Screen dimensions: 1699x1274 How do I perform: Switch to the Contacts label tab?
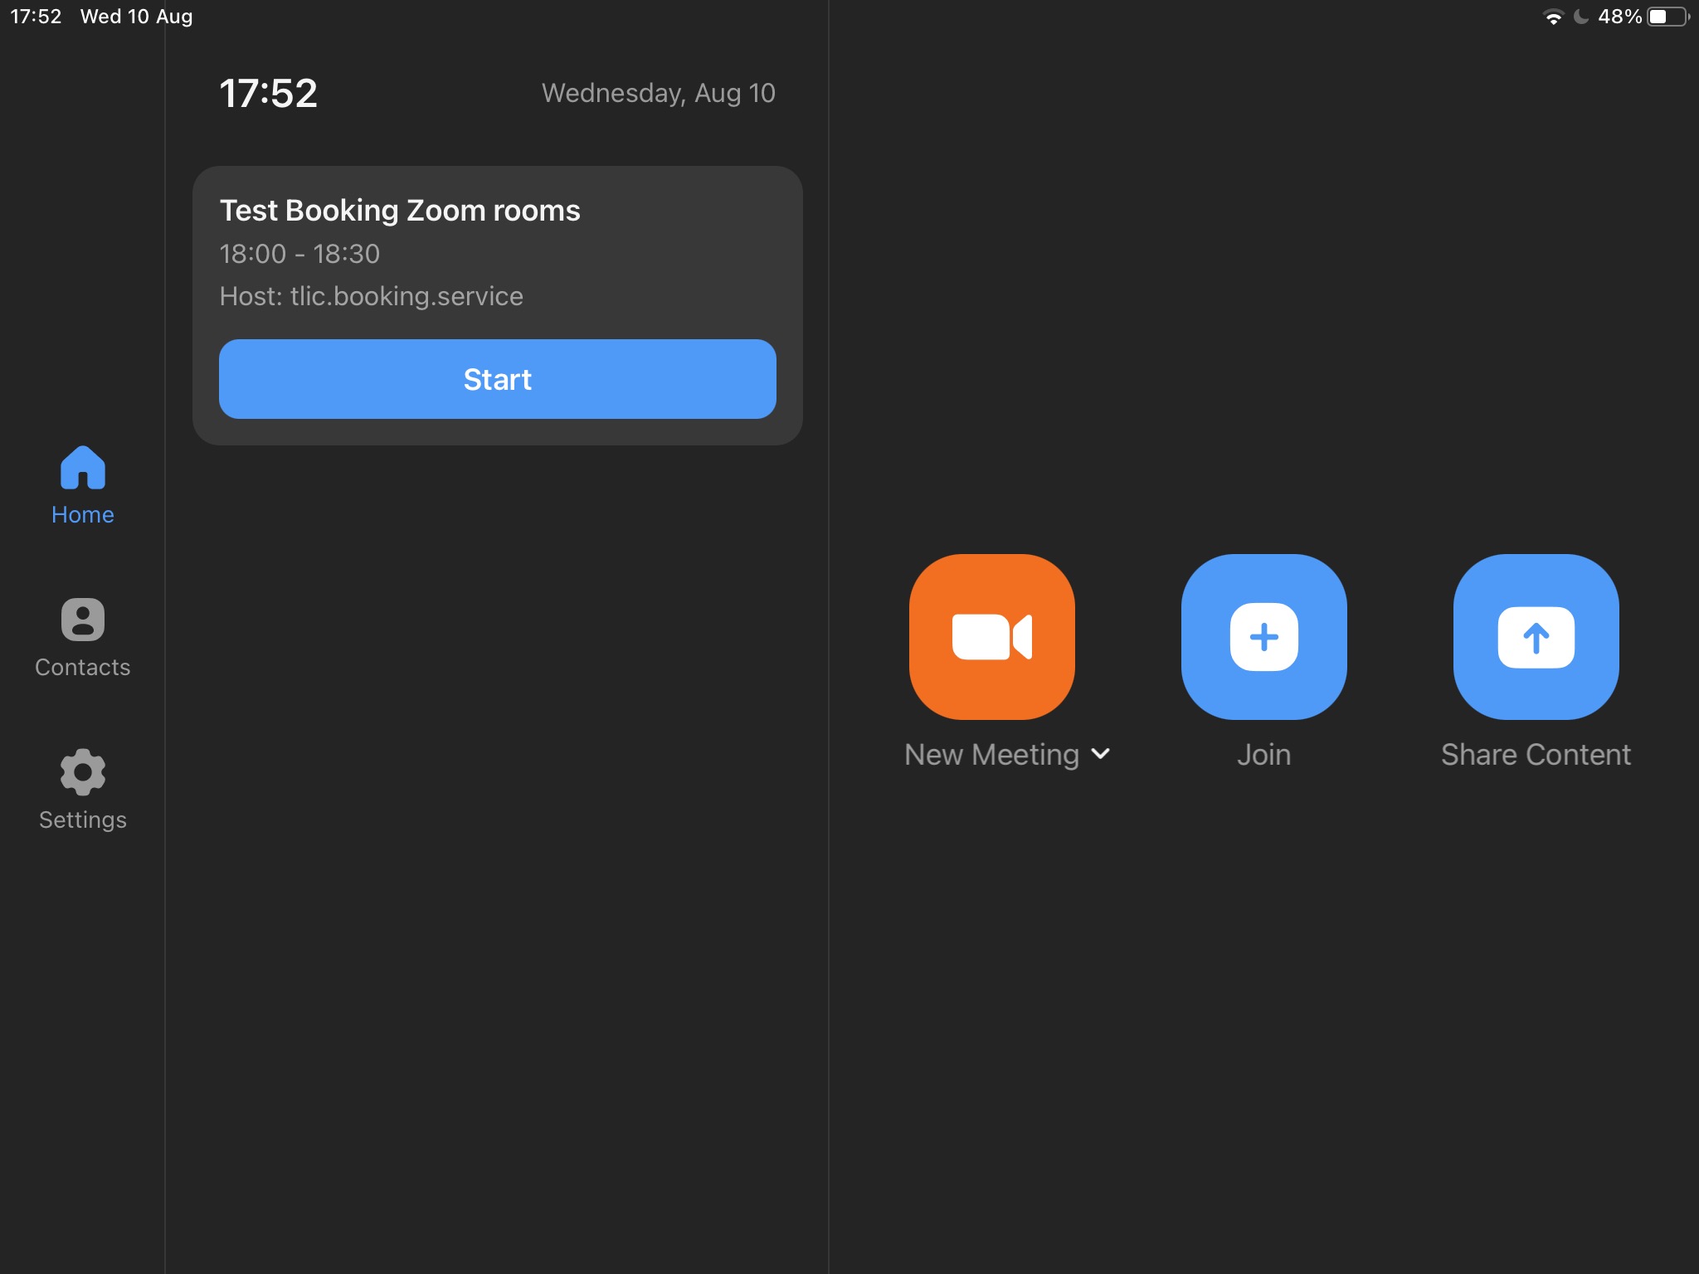tap(83, 668)
